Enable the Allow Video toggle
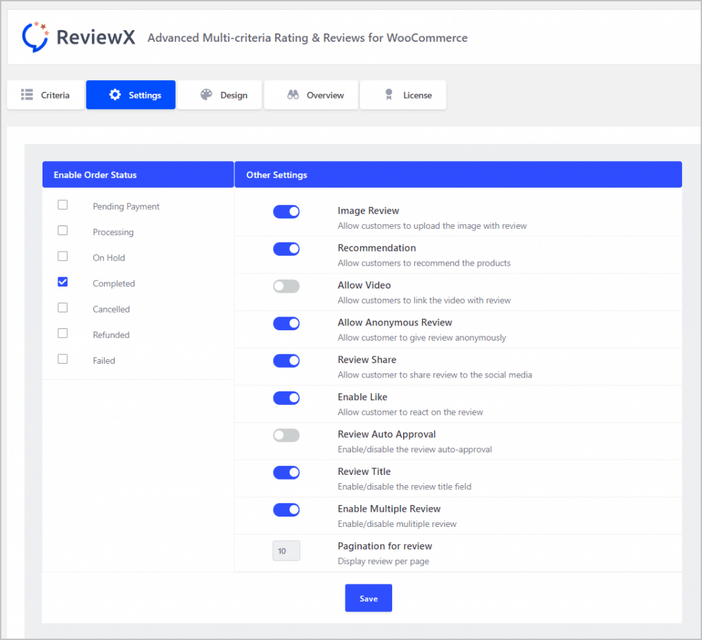702x640 pixels. point(286,286)
